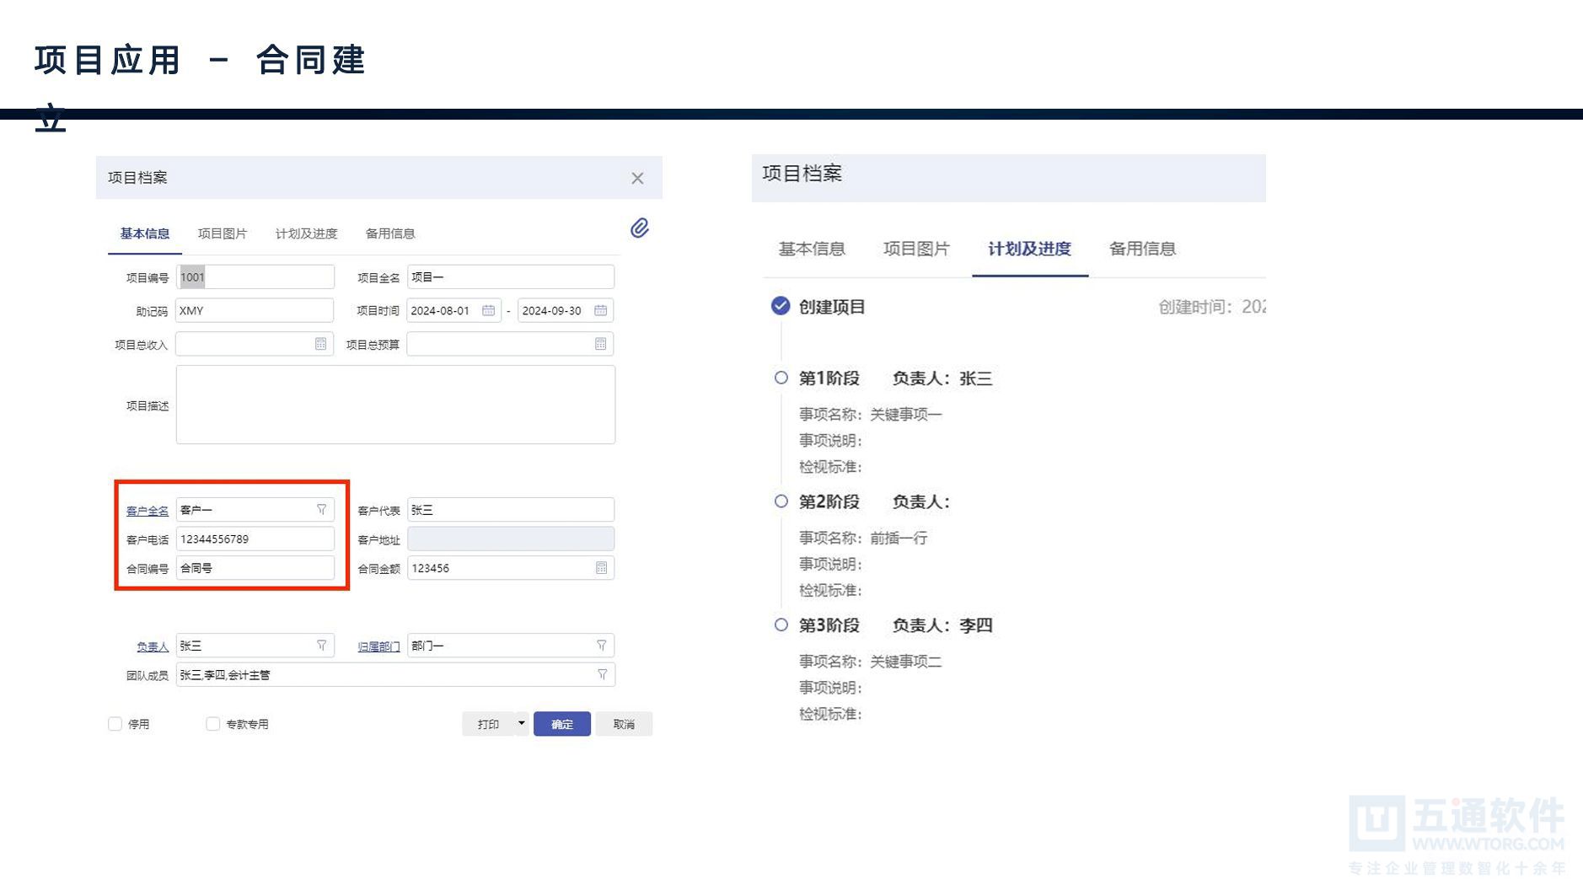This screenshot has height=890, width=1583.
Task: Click the 创建项目 completed check marker
Action: (x=781, y=305)
